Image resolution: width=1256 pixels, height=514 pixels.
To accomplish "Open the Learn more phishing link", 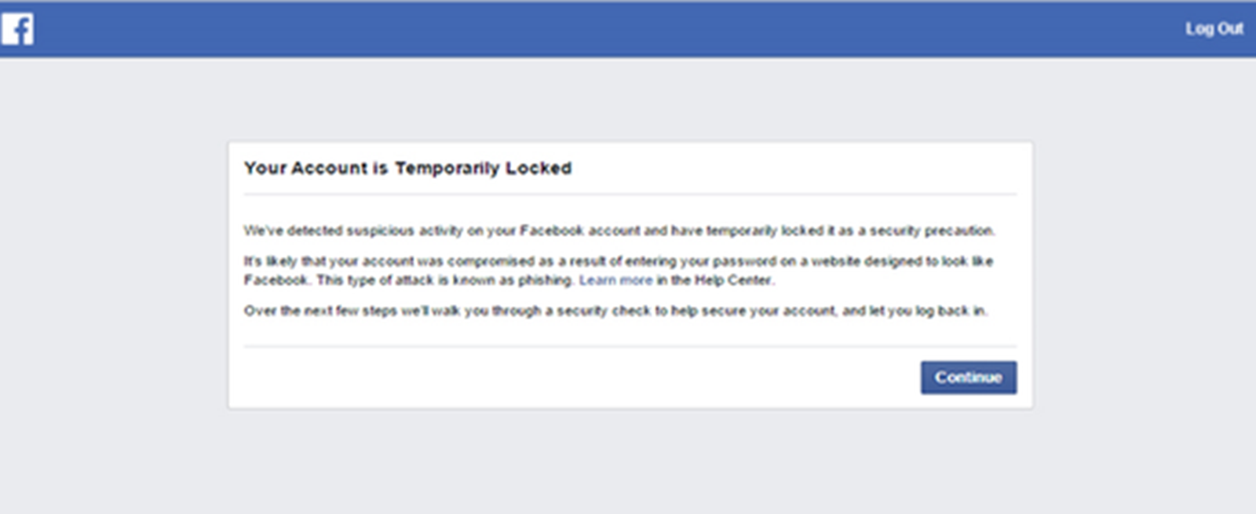I will (615, 280).
